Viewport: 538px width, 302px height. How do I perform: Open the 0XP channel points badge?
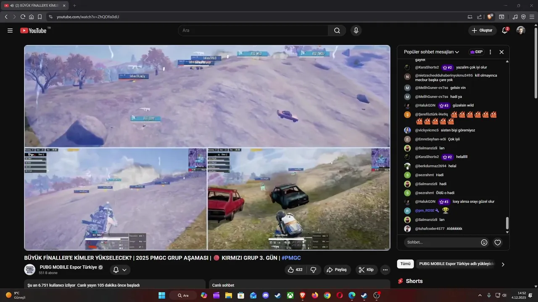click(476, 52)
